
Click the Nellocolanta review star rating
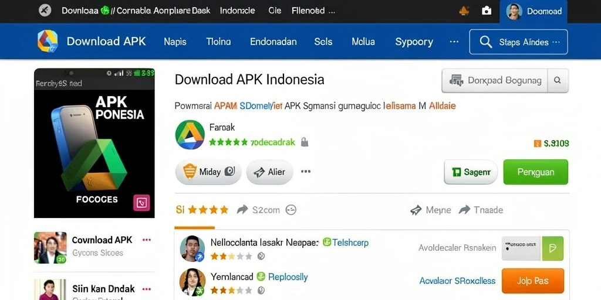[x=231, y=256]
